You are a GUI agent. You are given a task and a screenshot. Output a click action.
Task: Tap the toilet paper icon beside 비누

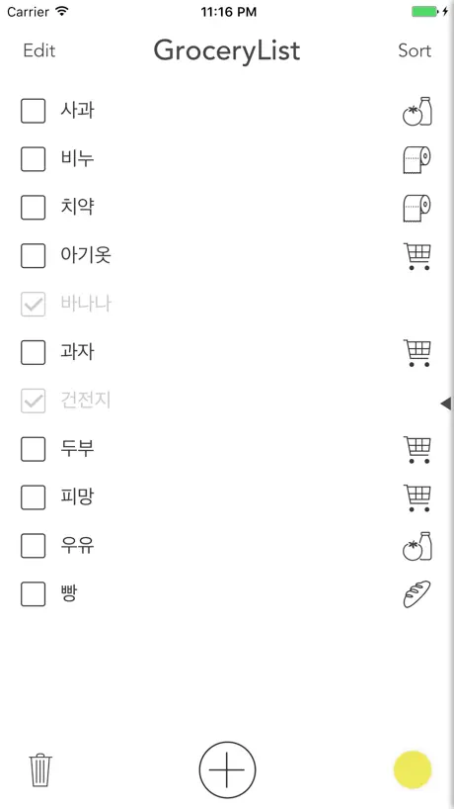[416, 159]
